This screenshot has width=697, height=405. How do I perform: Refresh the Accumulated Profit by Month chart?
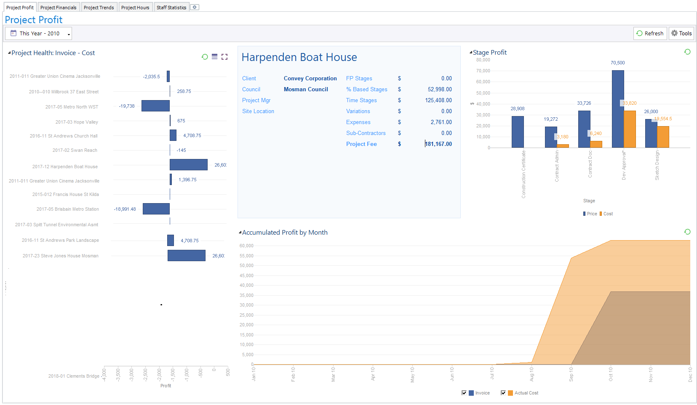[687, 232]
